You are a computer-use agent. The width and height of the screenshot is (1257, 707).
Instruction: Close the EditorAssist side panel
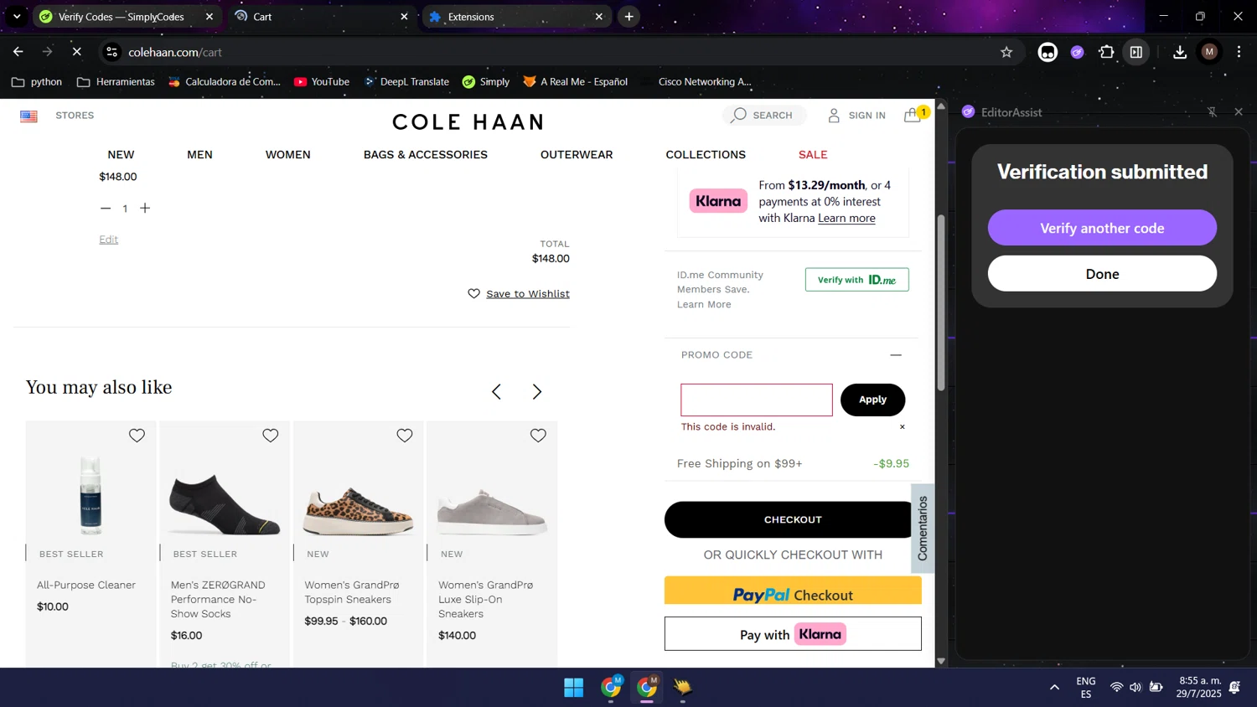[1239, 112]
